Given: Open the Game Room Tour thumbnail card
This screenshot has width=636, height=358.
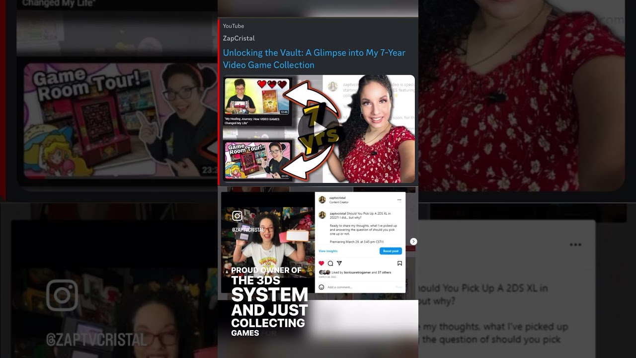Looking at the screenshot, I should click(258, 161).
